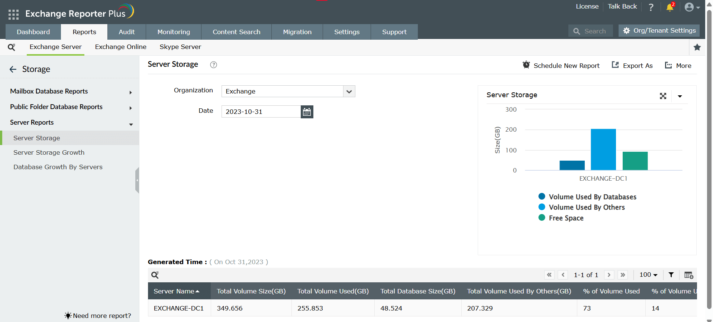The image size is (713, 322).
Task: Select the Reports tab
Action: click(84, 32)
